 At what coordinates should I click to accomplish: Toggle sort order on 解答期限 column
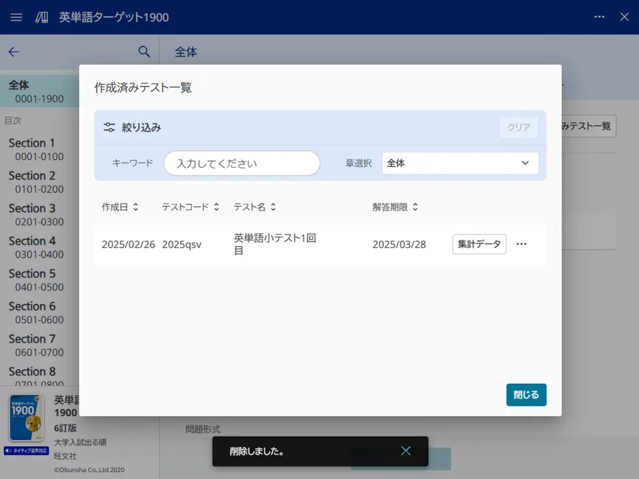point(414,207)
